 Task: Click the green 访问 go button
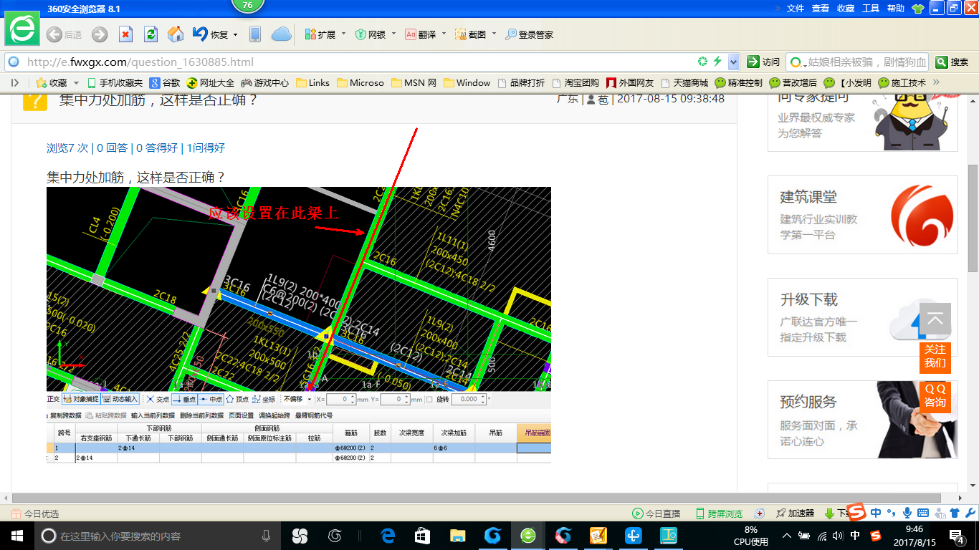pyautogui.click(x=763, y=62)
